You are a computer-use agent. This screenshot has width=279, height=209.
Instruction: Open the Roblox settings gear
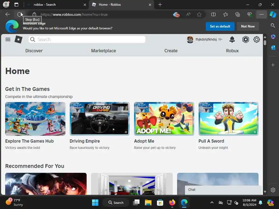click(x=256, y=39)
